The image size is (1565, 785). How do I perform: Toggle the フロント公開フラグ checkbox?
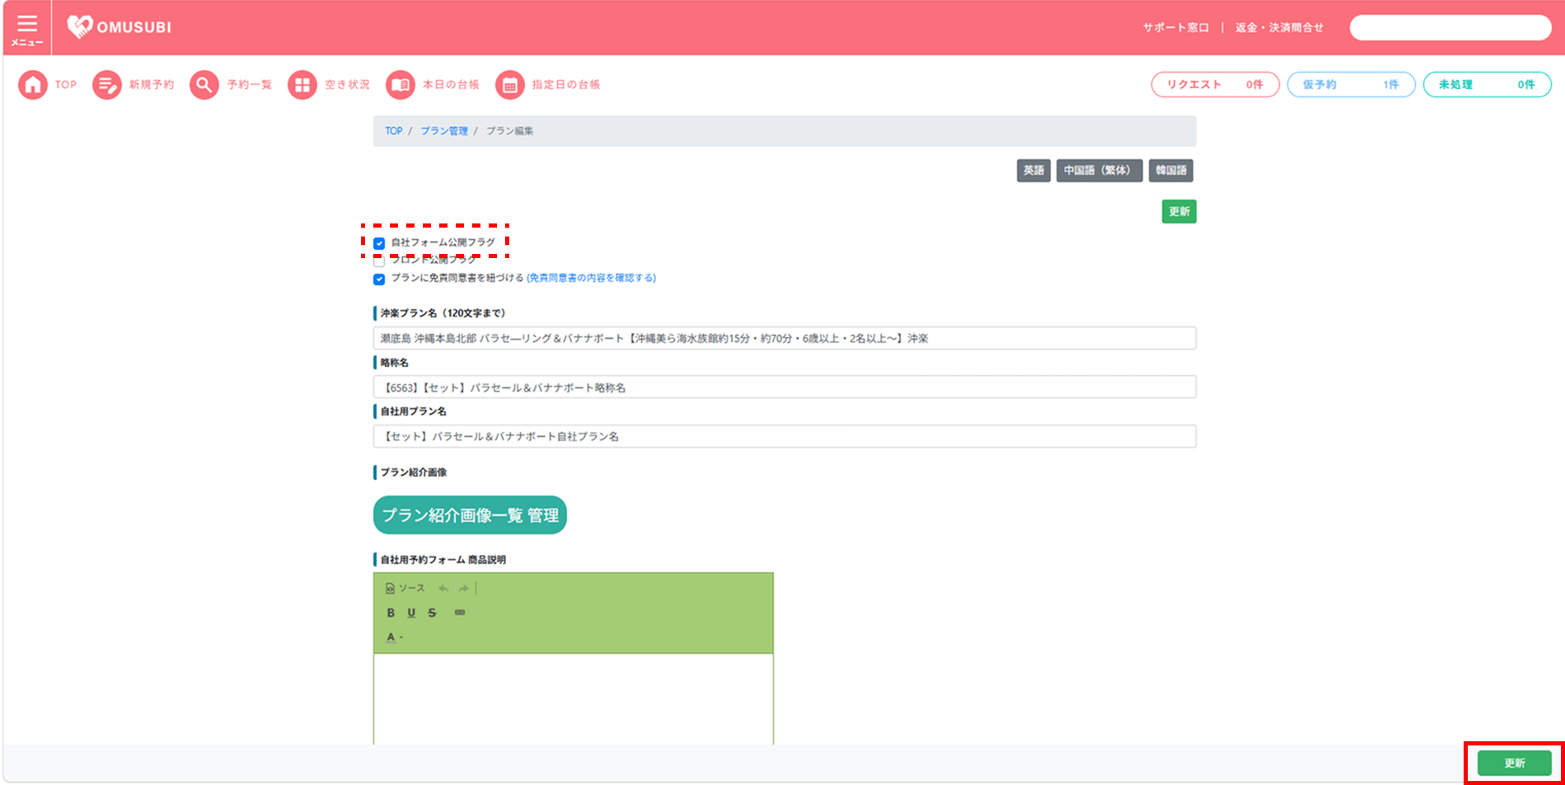pyautogui.click(x=379, y=261)
